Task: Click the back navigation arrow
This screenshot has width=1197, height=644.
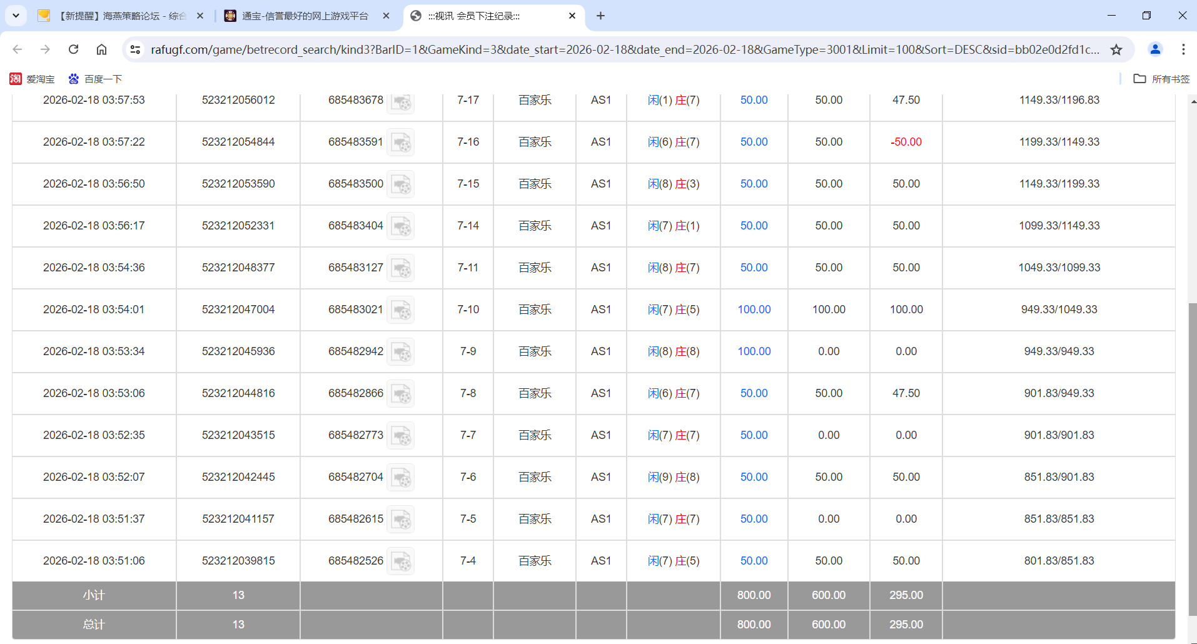Action: pos(17,49)
